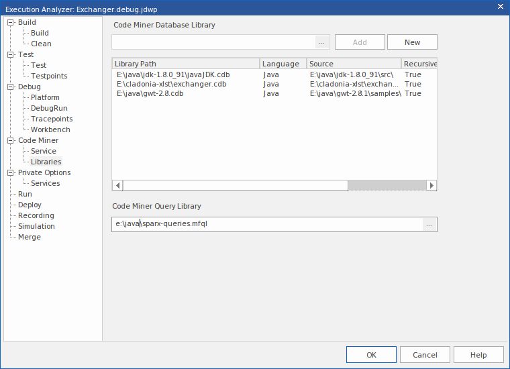This screenshot has width=510, height=369.
Task: Collapse the Code Miner tree node
Action: [11, 140]
